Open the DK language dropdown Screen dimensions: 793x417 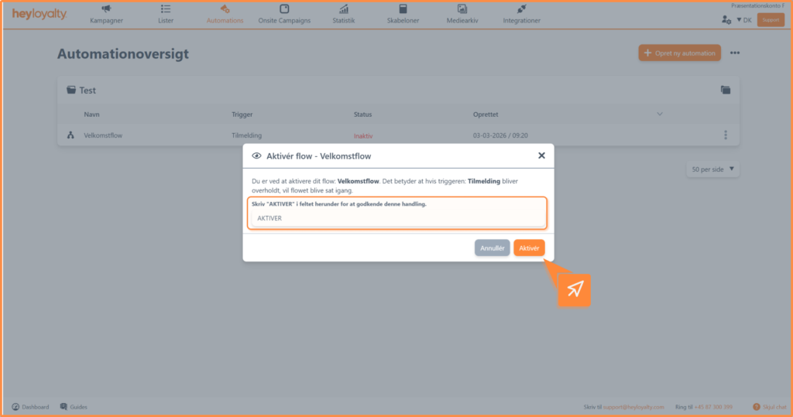(743, 20)
